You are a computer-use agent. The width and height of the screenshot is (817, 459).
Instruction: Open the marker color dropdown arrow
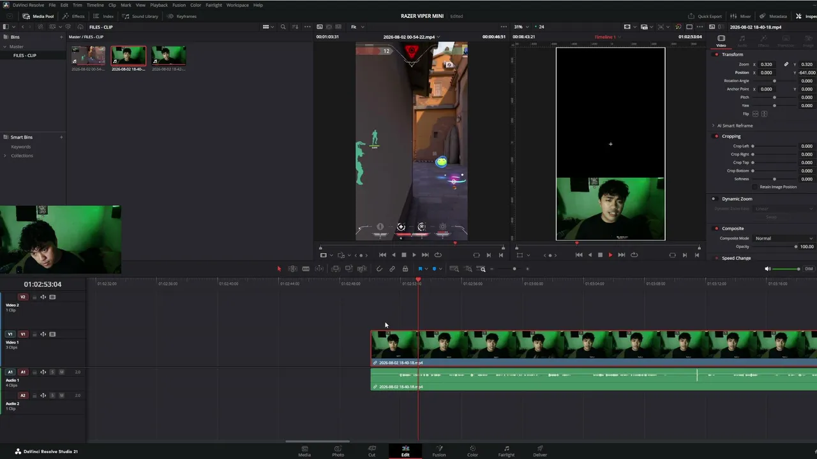[440, 269]
